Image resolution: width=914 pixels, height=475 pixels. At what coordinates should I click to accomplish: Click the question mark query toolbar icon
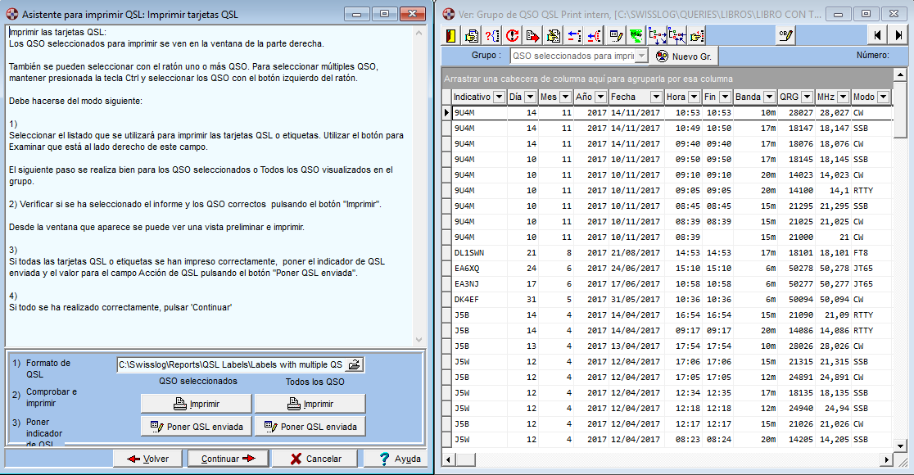(492, 35)
